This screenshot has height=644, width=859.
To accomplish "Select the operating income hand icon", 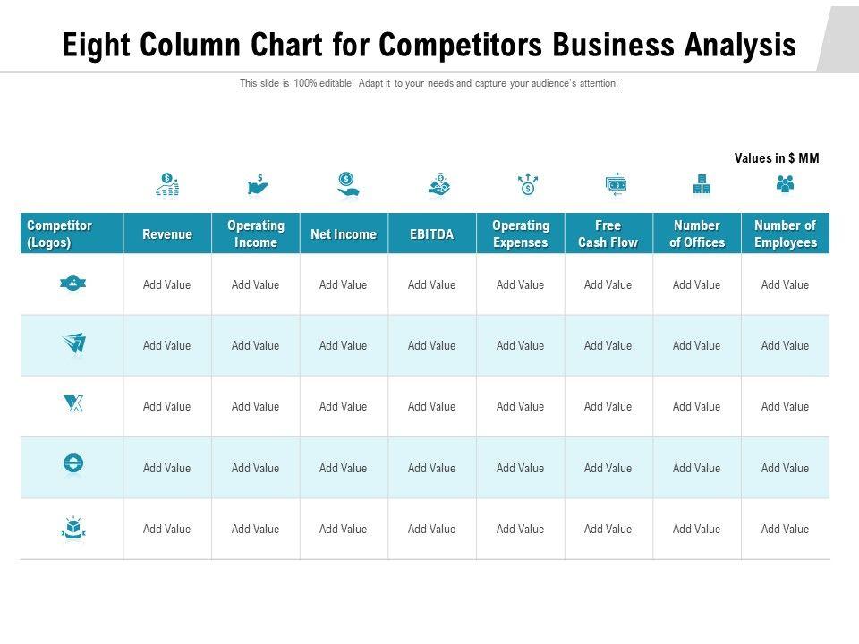I will tap(258, 185).
